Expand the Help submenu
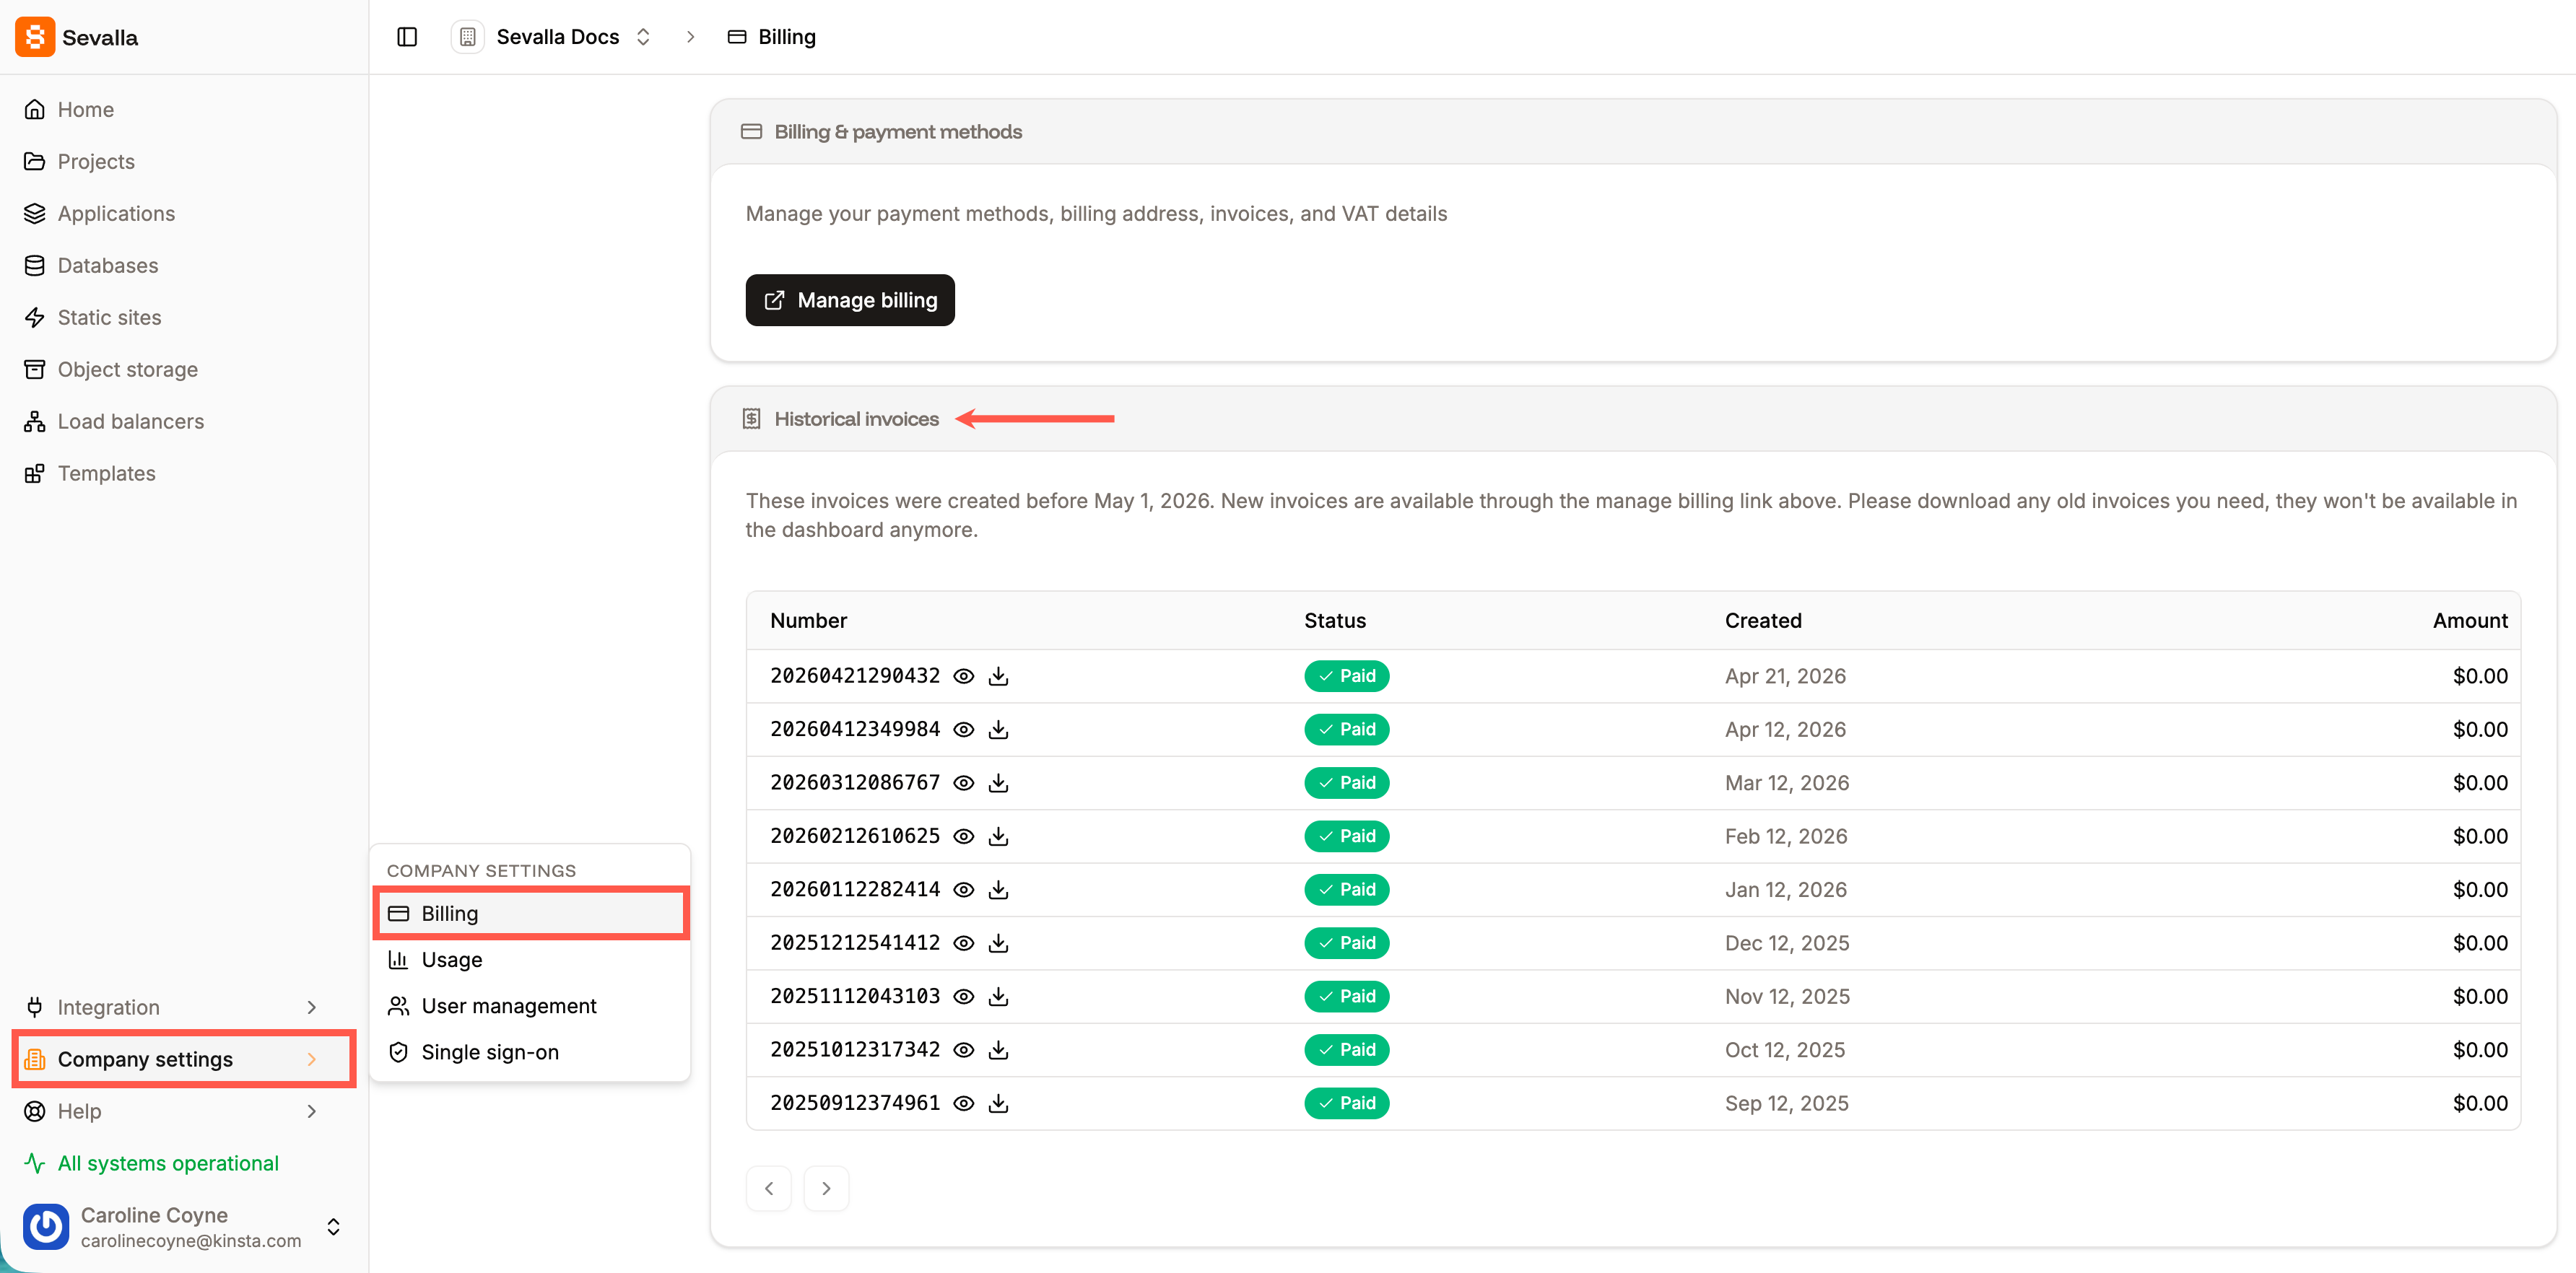The image size is (2576, 1273). point(311,1111)
